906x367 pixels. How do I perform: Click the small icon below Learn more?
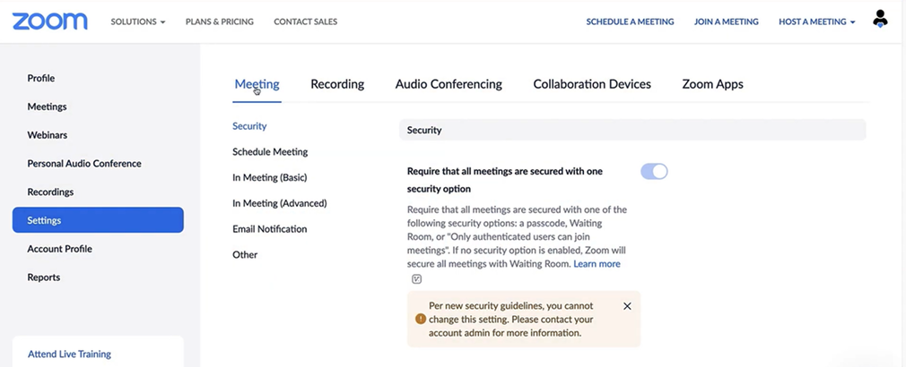[416, 279]
